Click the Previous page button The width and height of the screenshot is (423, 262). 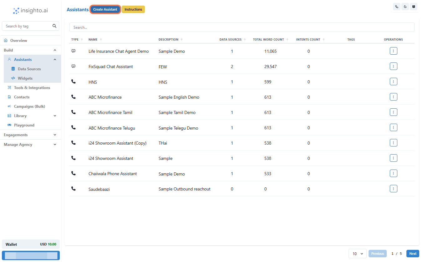tap(378, 254)
